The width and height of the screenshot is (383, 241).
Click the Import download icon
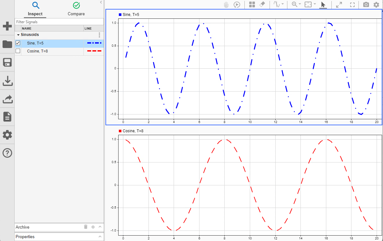click(7, 81)
